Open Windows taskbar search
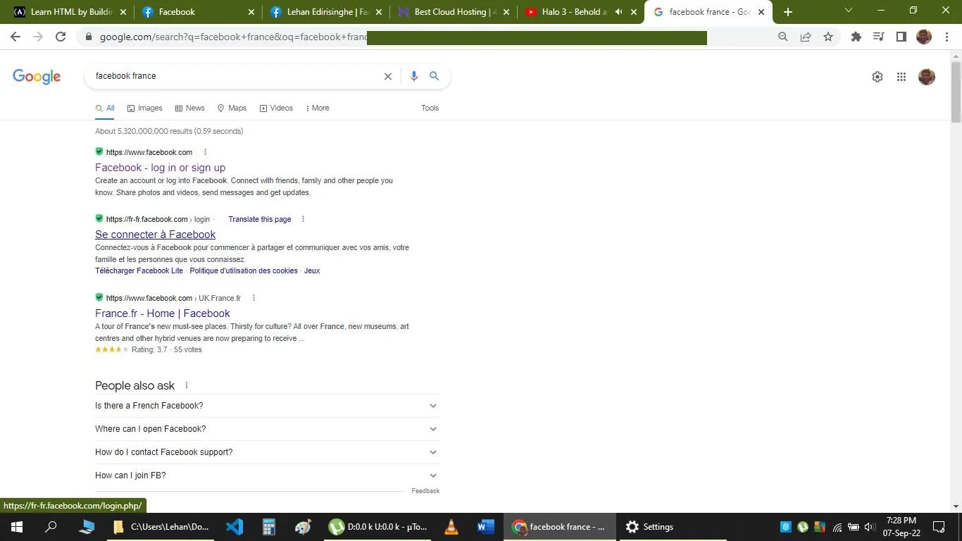 pos(51,527)
